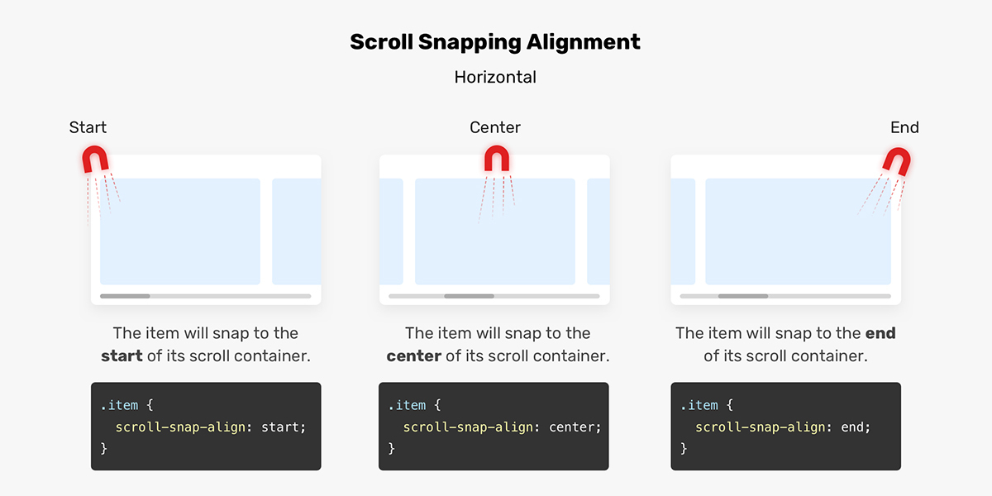This screenshot has height=496, width=992.
Task: Click the partial blue item at left of Center example
Action: pyautogui.click(x=391, y=231)
